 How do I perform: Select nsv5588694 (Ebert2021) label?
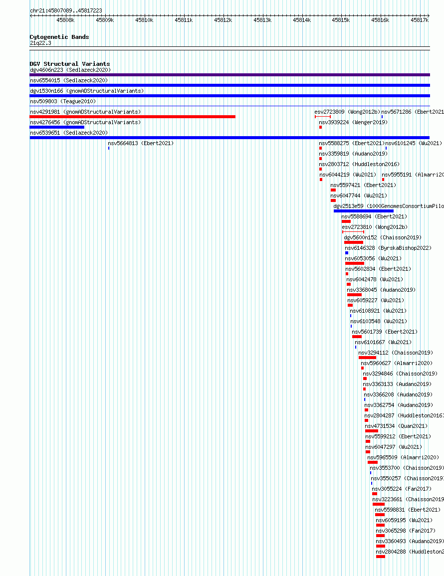[374, 216]
